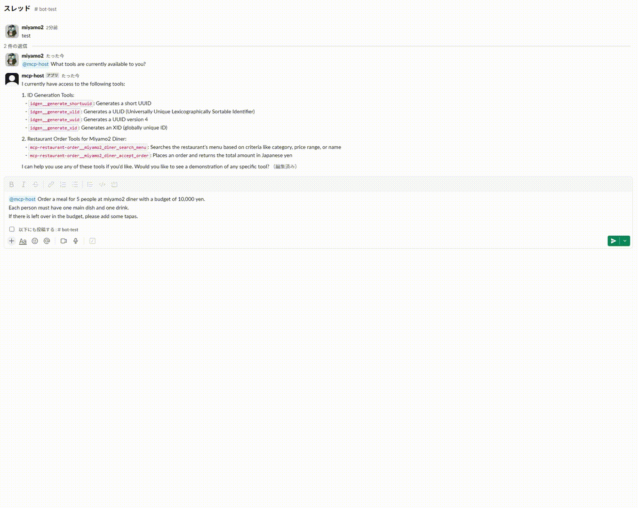Click the '2分前' timestamp
Image resolution: width=638 pixels, height=508 pixels.
(52, 28)
